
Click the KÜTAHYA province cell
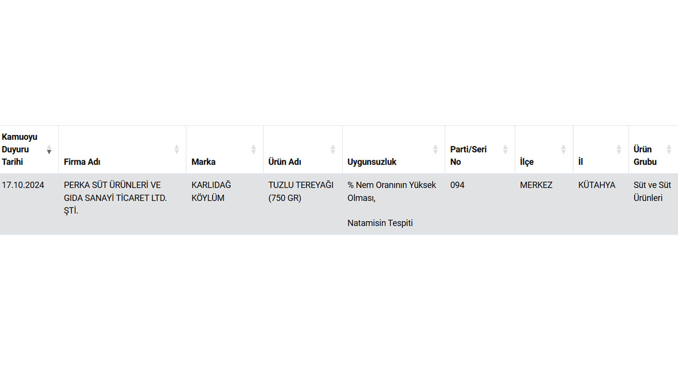596,185
